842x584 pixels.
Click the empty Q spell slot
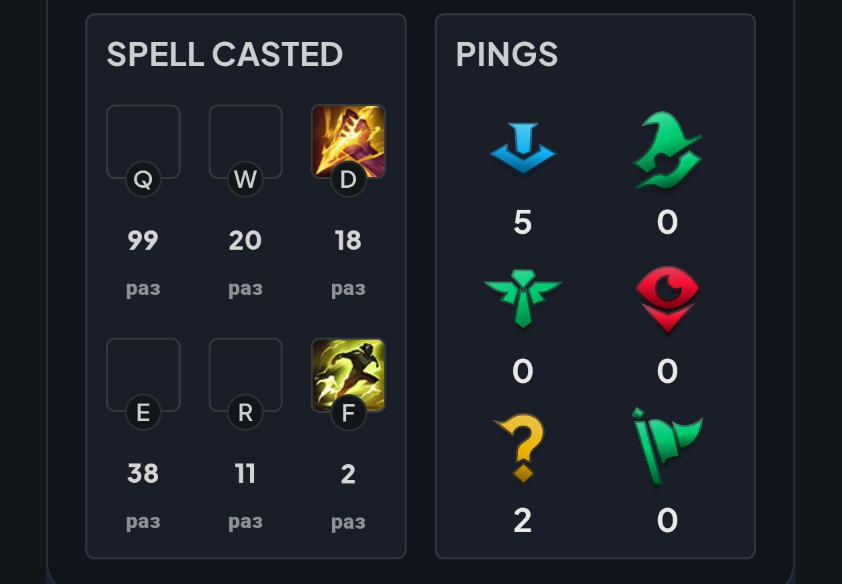click(143, 138)
